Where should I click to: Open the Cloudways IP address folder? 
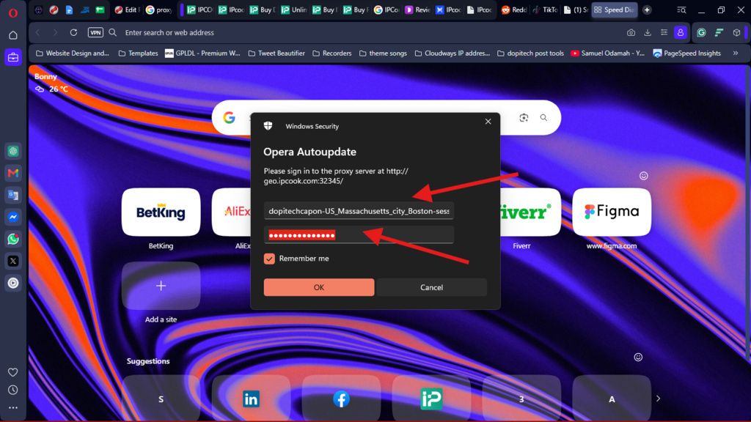[x=452, y=53]
